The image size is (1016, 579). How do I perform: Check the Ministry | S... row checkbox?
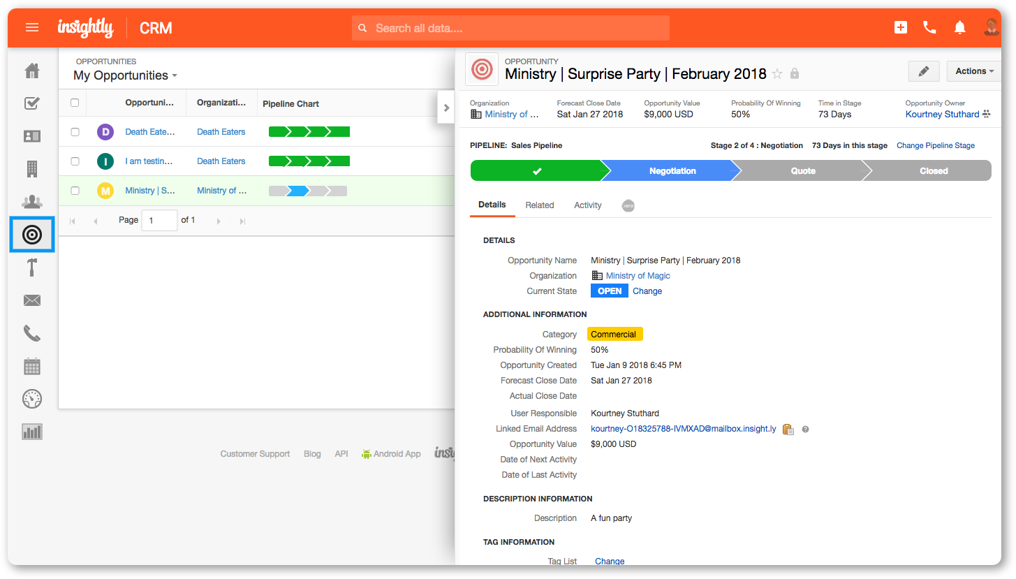[75, 191]
